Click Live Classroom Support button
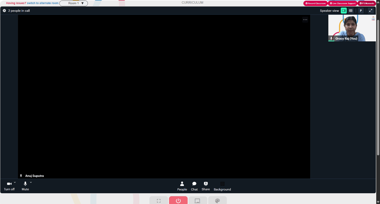The image size is (380, 204). click(342, 3)
